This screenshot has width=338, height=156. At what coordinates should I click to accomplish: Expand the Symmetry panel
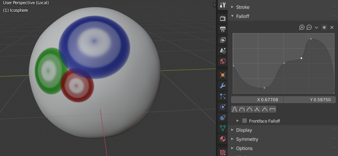(x=247, y=139)
